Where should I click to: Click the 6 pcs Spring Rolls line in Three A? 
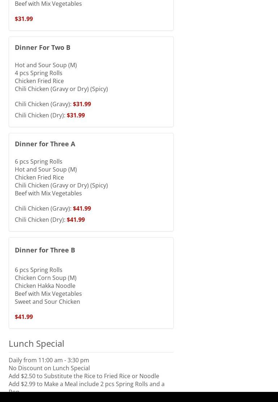pos(38,161)
